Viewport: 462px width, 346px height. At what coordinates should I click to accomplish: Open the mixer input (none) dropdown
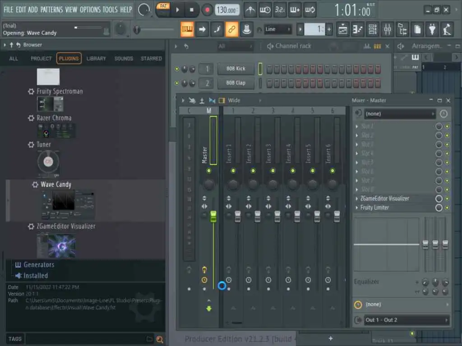point(400,114)
